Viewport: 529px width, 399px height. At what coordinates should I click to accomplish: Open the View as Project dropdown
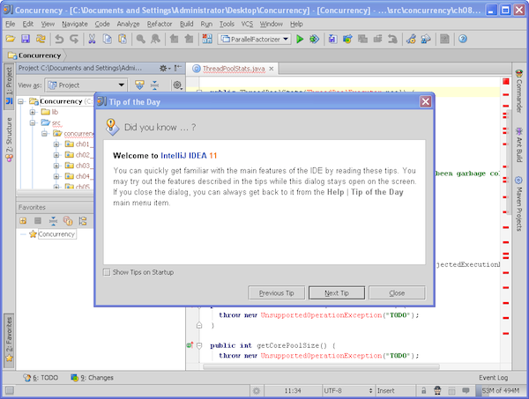point(85,85)
